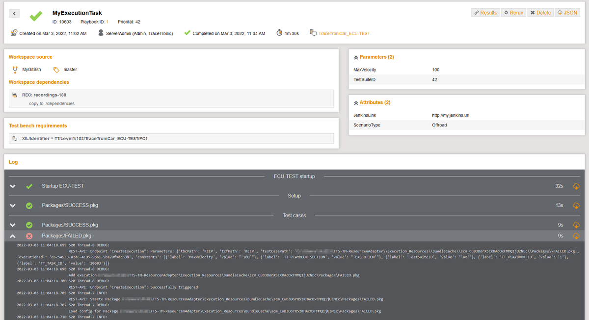Viewport: 589px width, 320px height.
Task: Collapse the Parameters section
Action: 356,57
